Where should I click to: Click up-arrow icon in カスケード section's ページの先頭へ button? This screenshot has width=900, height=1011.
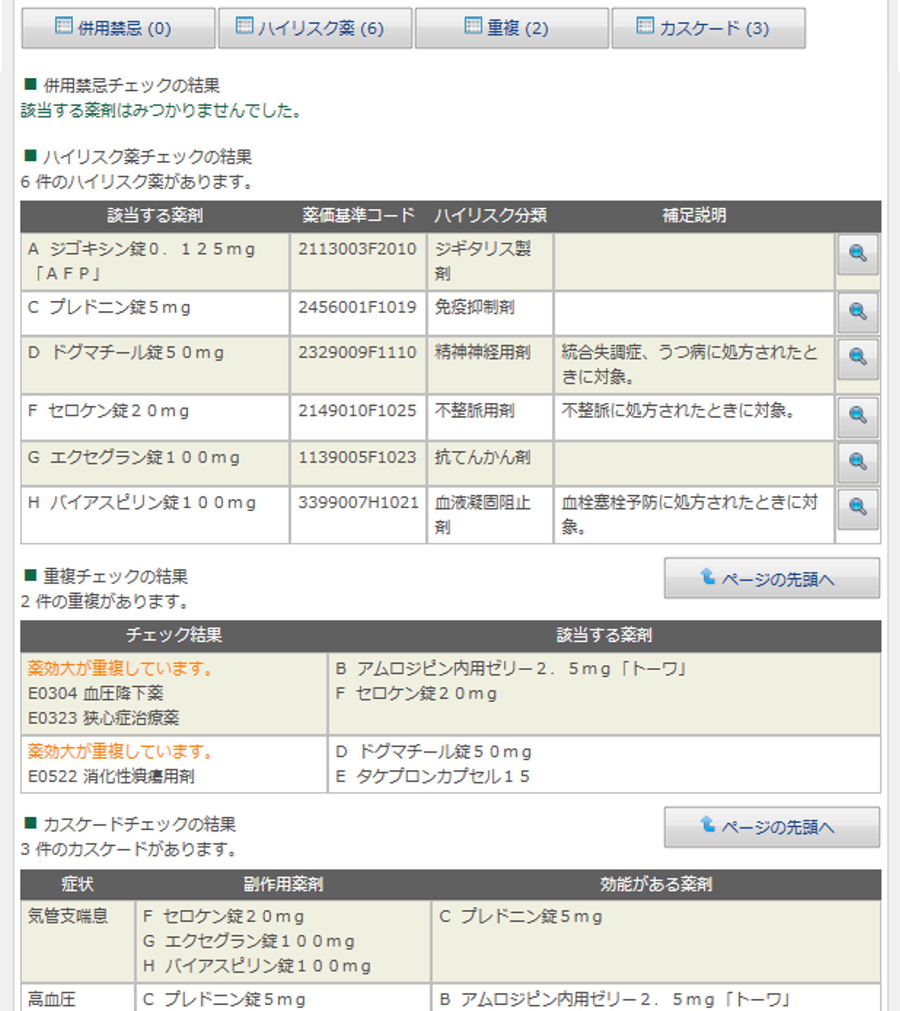(708, 825)
